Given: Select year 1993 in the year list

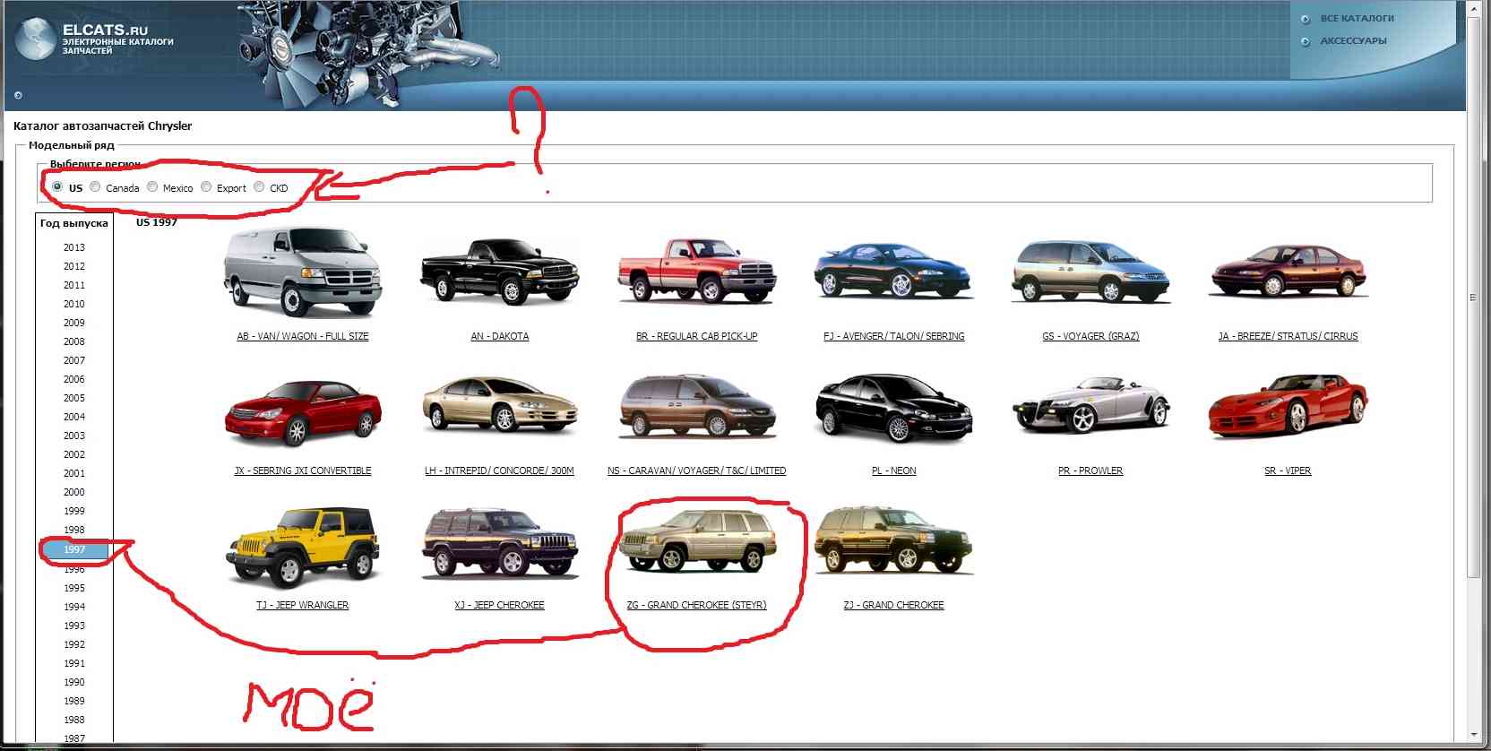Looking at the screenshot, I should click(x=74, y=626).
